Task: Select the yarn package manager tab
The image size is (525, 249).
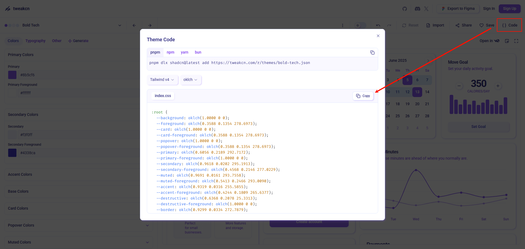Action: (184, 52)
